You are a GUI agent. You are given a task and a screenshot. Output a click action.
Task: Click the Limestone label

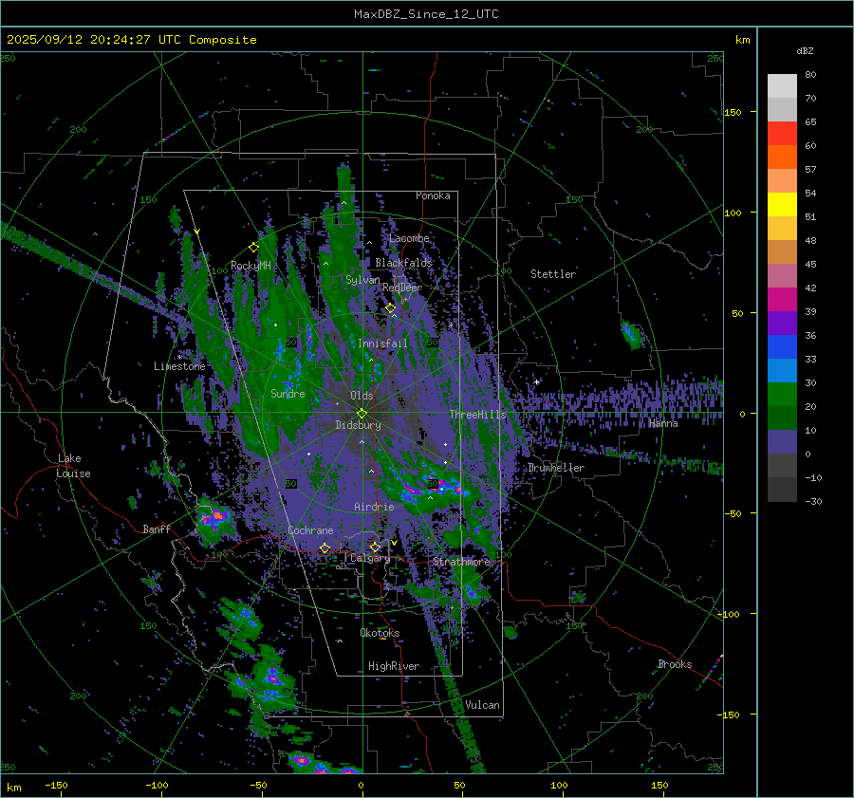click(179, 366)
